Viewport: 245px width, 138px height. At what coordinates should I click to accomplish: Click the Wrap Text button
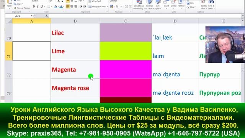coord(95,1)
